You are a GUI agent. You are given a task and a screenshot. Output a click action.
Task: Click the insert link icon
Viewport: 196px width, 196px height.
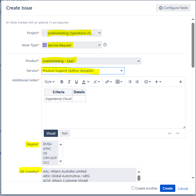107,82
